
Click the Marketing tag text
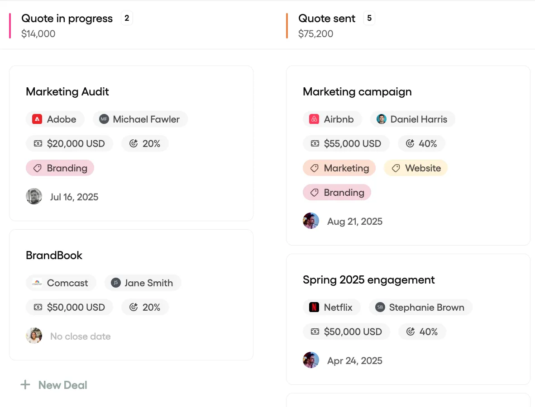coord(346,168)
